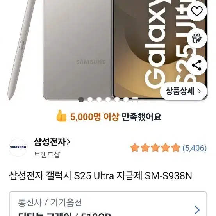The width and height of the screenshot is (216, 216).
Task: Click the 브랜드샵 label
Action: pos(47,155)
